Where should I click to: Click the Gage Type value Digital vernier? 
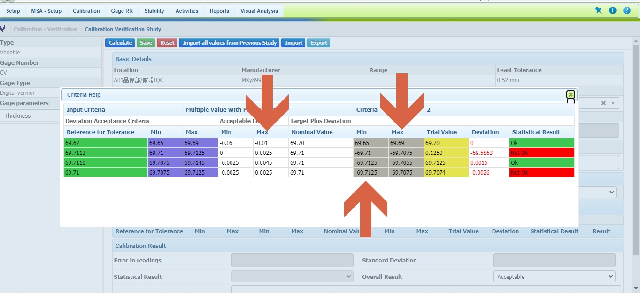coord(17,93)
